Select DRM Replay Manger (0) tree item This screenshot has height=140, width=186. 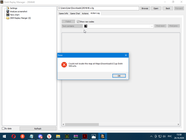click(x=20, y=18)
